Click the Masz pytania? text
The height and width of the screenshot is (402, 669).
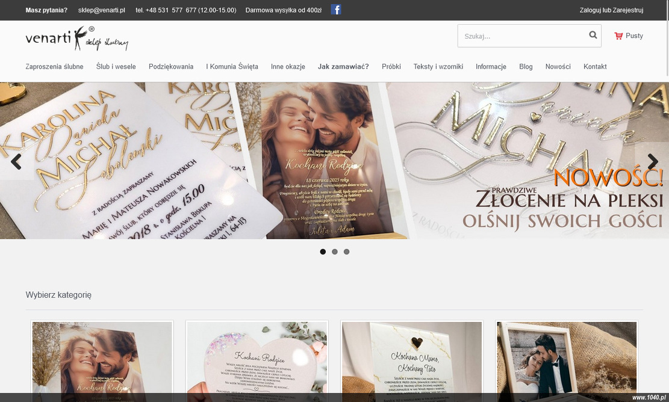click(46, 10)
